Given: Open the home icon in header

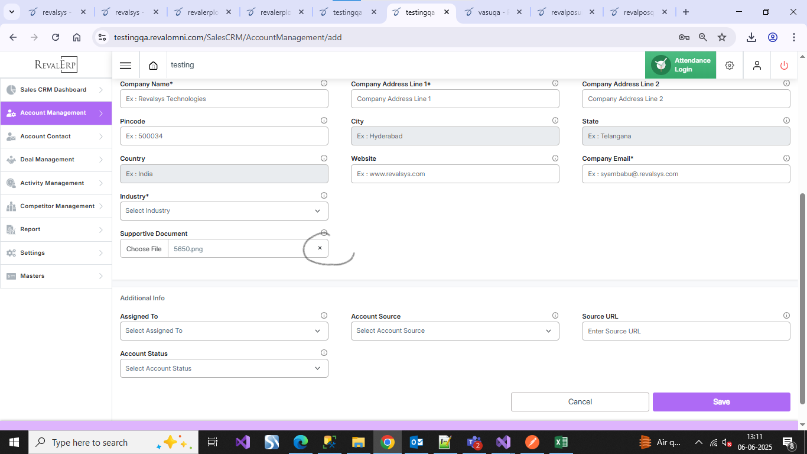Looking at the screenshot, I should pos(153,66).
